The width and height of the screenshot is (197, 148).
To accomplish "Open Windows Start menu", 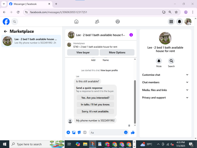I will point(4,144).
